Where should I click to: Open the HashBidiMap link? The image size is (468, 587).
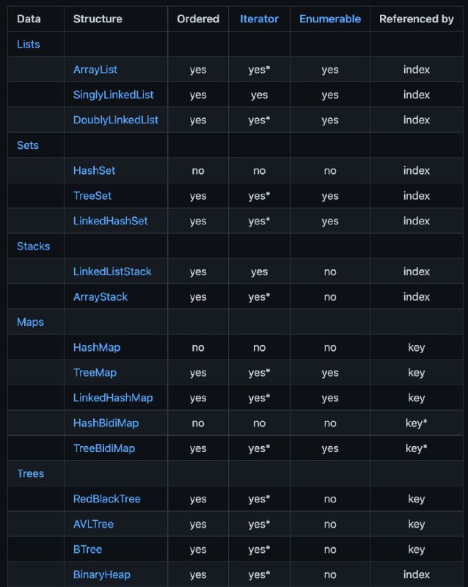click(x=106, y=423)
